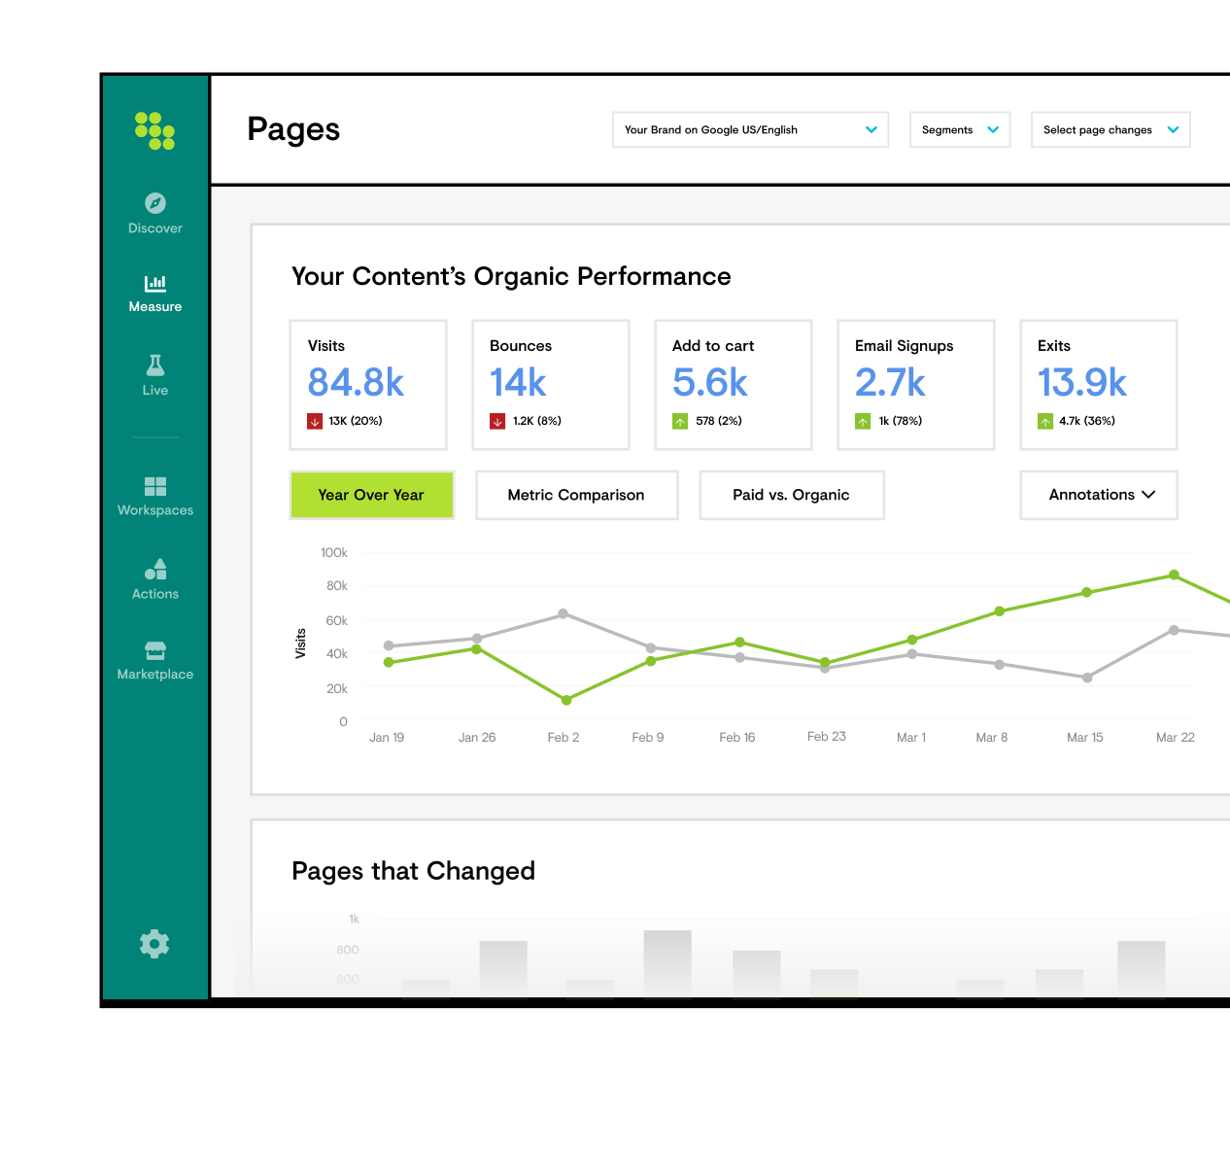Open the Live flask icon
This screenshot has height=1149, width=1230.
click(x=155, y=366)
